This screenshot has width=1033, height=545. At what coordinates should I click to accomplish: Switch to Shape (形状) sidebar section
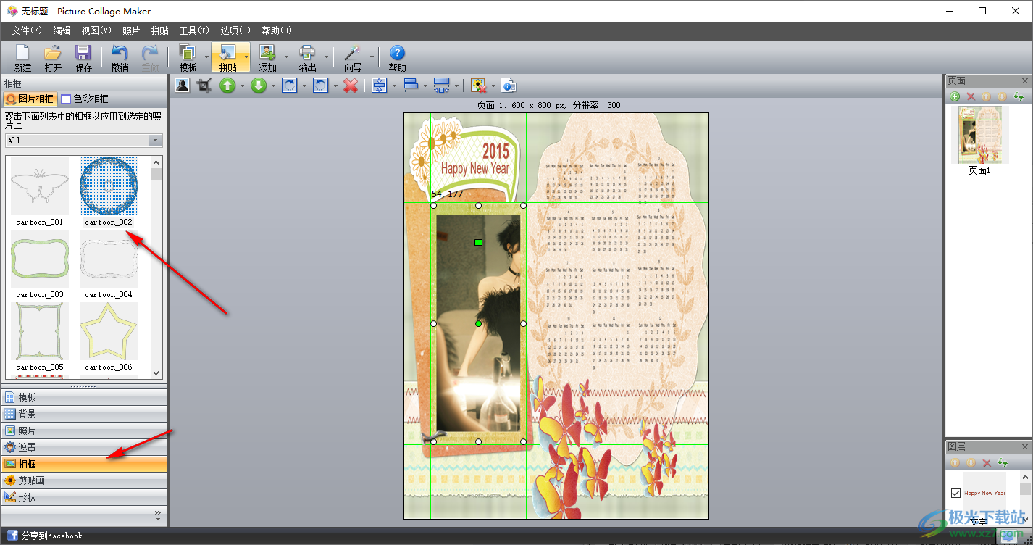[x=84, y=497]
